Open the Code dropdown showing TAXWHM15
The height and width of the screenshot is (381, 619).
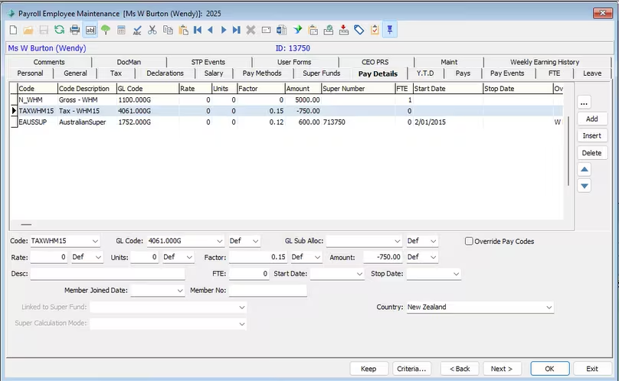95,241
